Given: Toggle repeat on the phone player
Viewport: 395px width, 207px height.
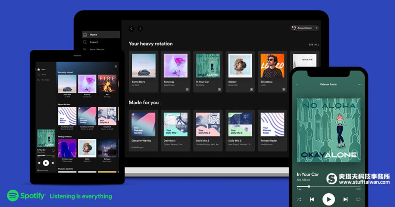Looking at the screenshot, I should pyautogui.click(x=358, y=199).
